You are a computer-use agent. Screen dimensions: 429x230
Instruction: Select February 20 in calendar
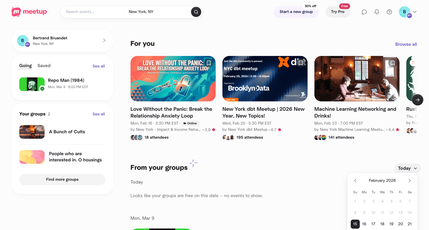(x=400, y=224)
